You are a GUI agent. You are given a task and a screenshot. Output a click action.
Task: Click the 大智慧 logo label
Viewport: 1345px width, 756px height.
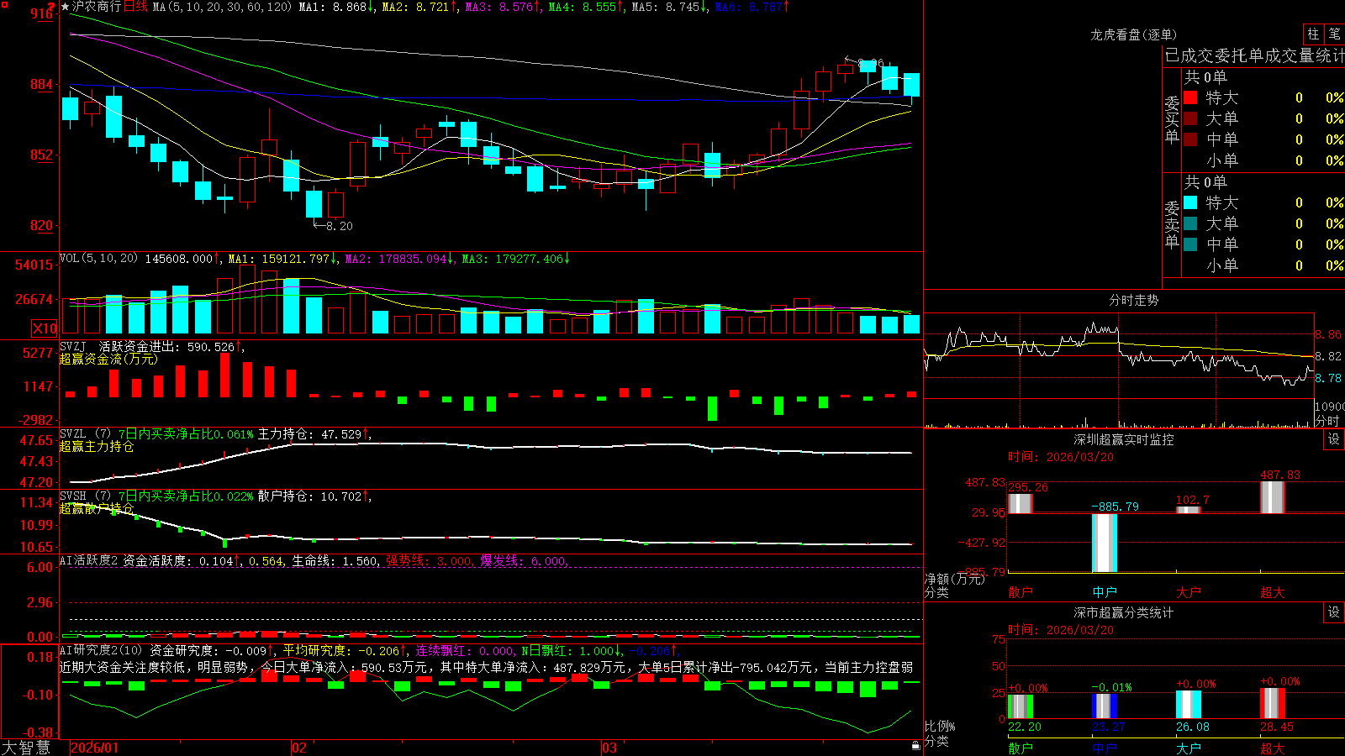coord(26,748)
